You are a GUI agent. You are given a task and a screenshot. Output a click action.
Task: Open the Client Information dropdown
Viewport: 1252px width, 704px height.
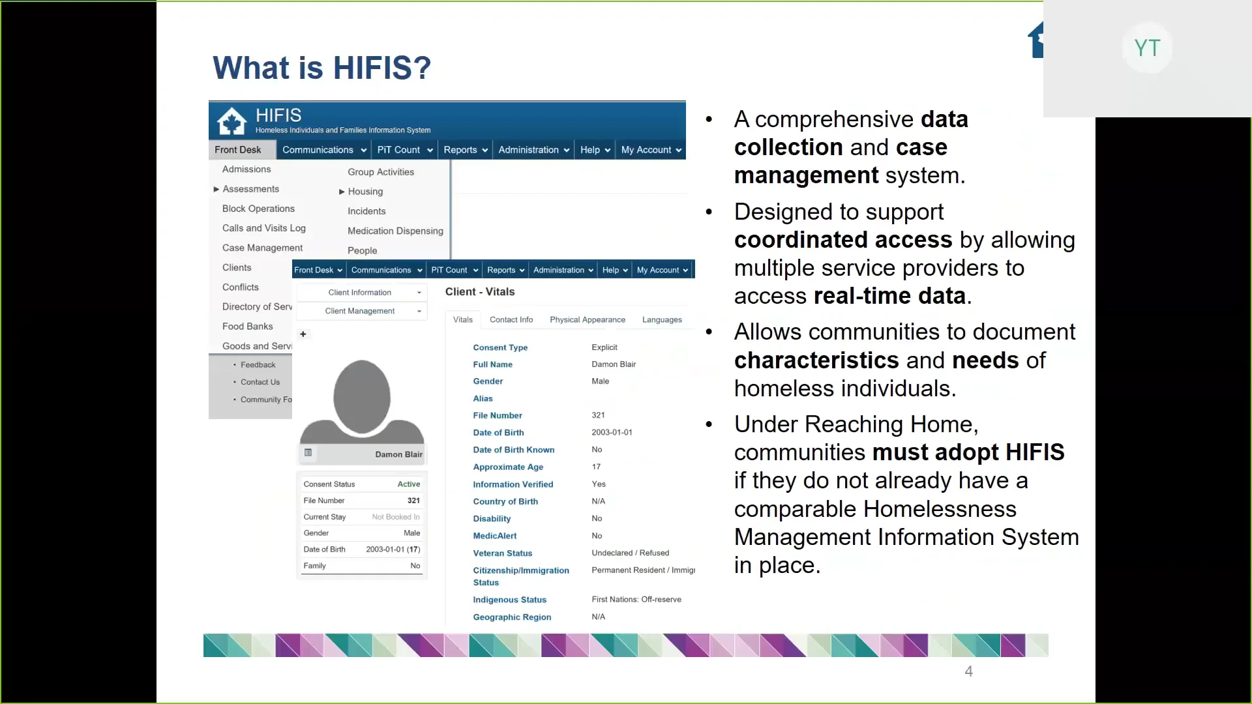[x=362, y=292]
